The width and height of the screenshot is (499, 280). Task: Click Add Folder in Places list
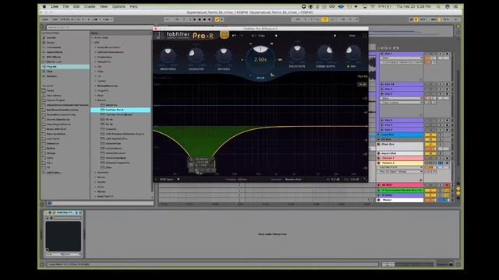click(54, 173)
